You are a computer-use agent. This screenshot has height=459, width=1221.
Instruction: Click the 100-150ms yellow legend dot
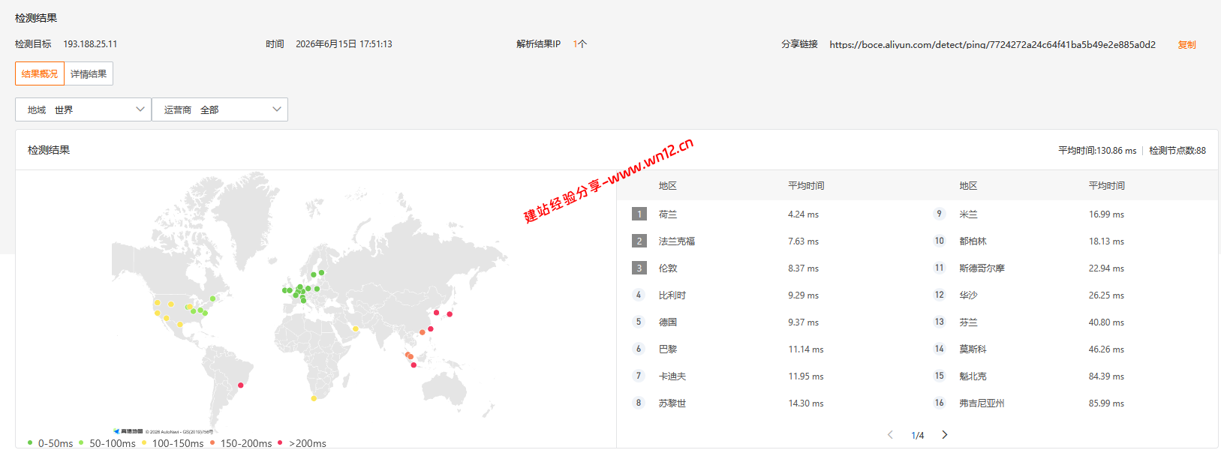click(144, 442)
